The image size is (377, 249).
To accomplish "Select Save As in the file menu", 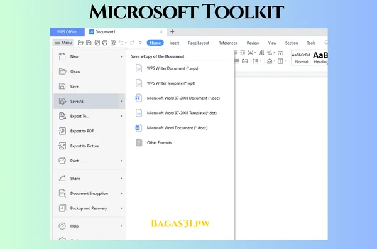I will click(x=89, y=101).
